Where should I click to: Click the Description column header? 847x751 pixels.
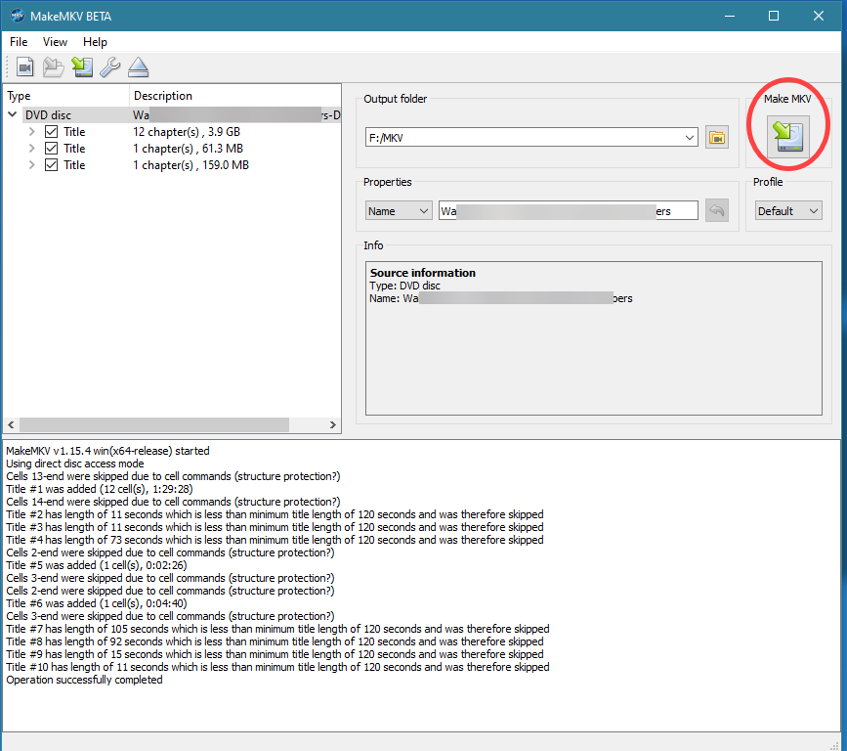tap(235, 96)
